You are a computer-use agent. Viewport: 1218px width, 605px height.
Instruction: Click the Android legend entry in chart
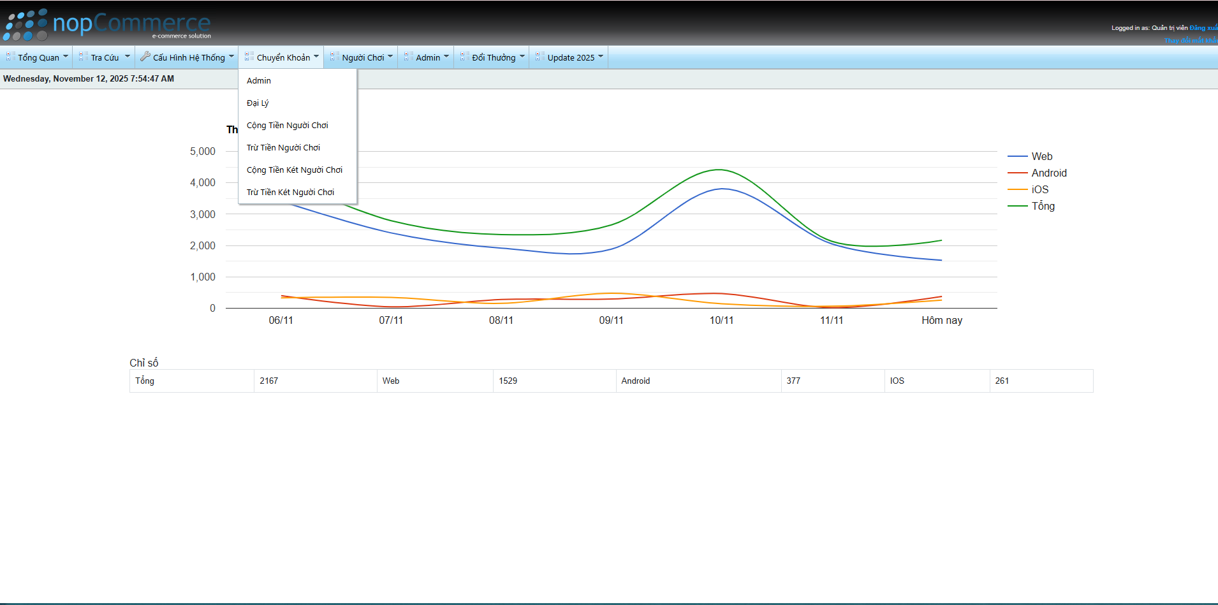point(1048,173)
